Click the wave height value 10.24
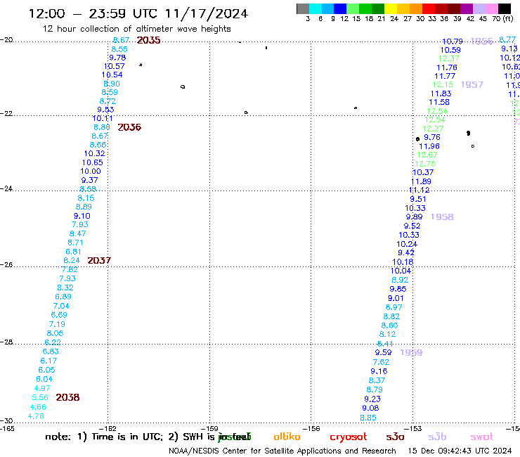Viewport: 520px width, 457px height. (407, 244)
